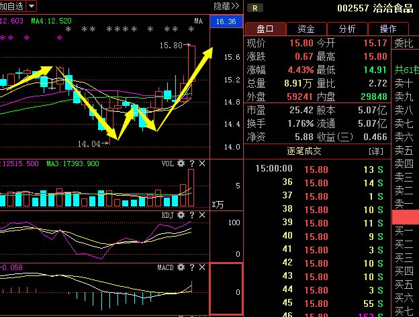Open KDJ indicator help question mark
The image size is (419, 317).
[x=192, y=215]
